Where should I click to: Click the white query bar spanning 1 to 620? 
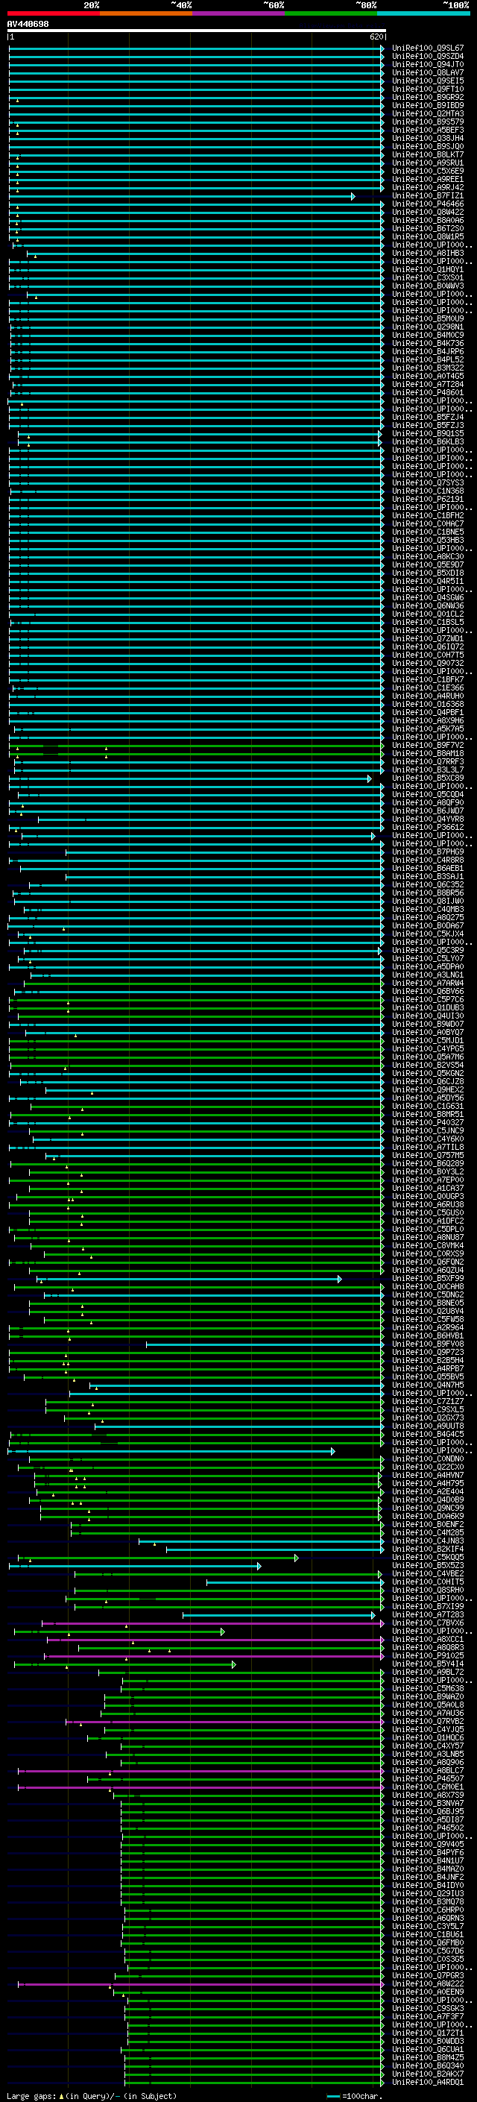point(197,31)
